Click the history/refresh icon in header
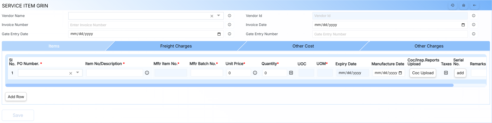 pos(453,5)
